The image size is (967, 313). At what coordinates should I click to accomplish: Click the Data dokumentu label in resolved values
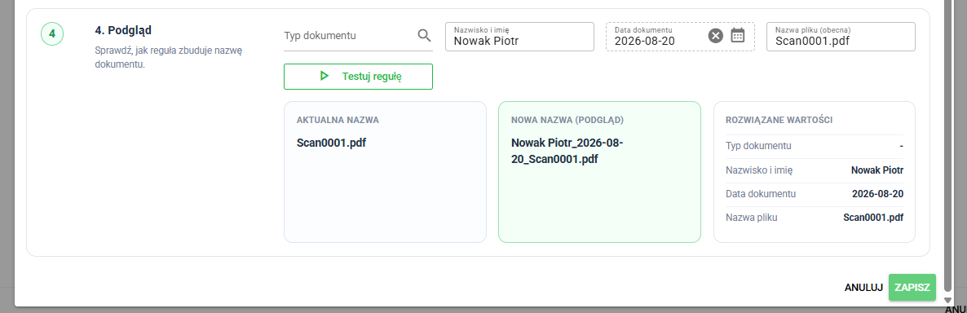point(761,193)
